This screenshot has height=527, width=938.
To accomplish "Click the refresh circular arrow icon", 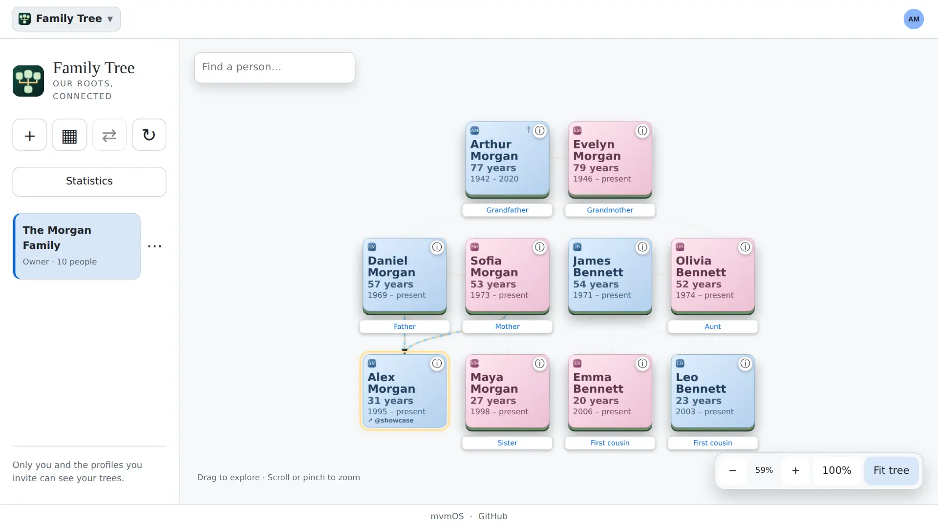I will click(149, 135).
